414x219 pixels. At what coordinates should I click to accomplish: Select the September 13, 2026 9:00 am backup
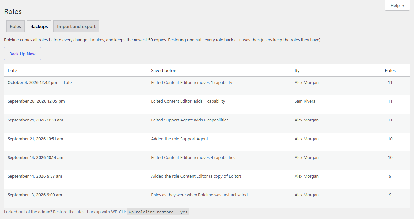[207, 198]
